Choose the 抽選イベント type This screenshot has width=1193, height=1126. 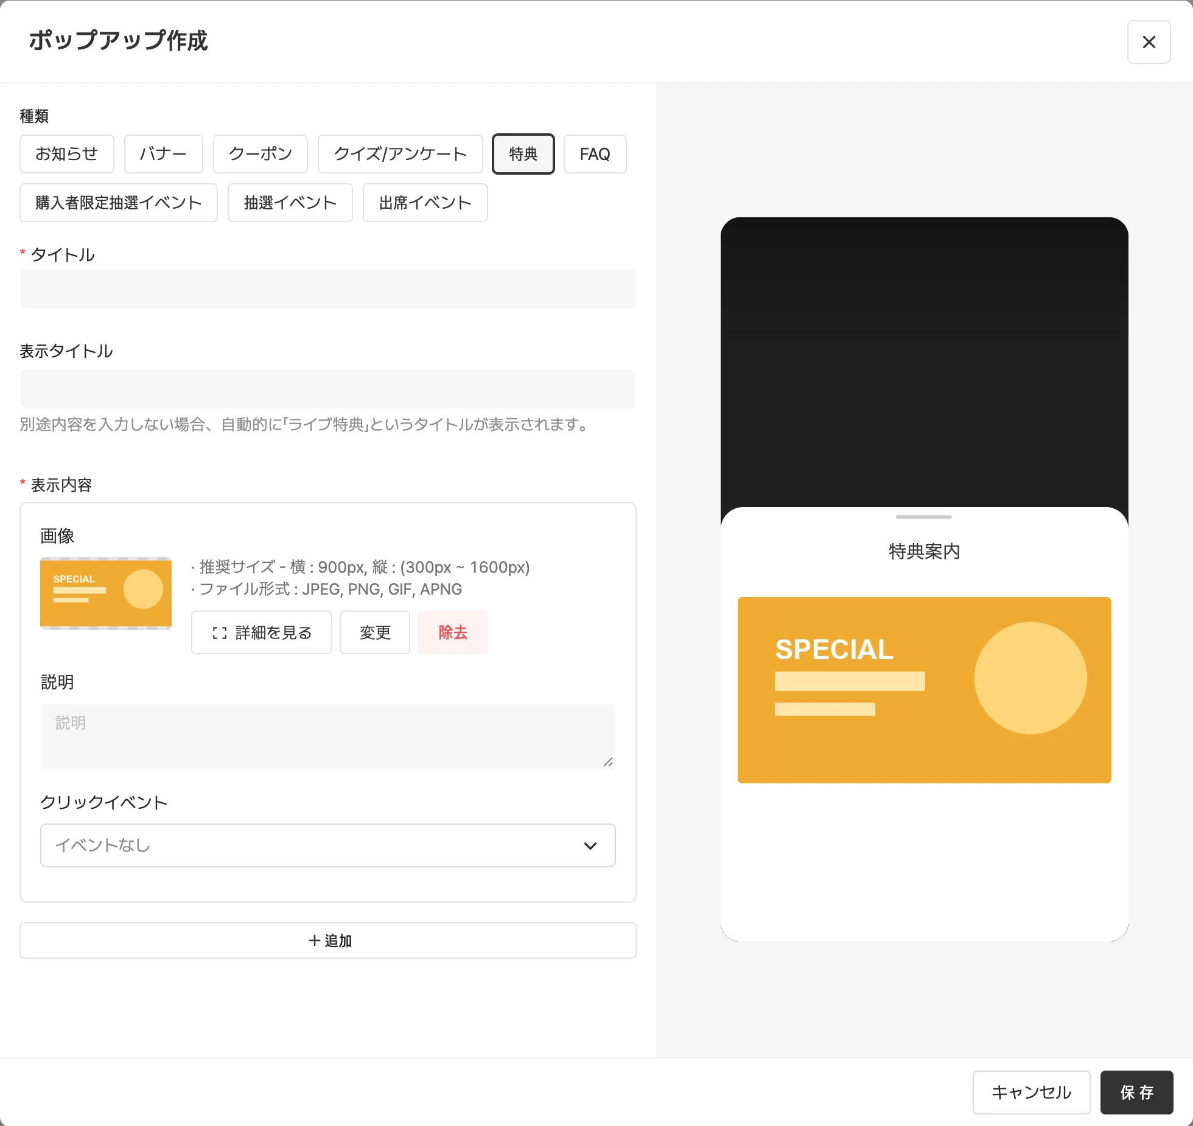coord(290,203)
